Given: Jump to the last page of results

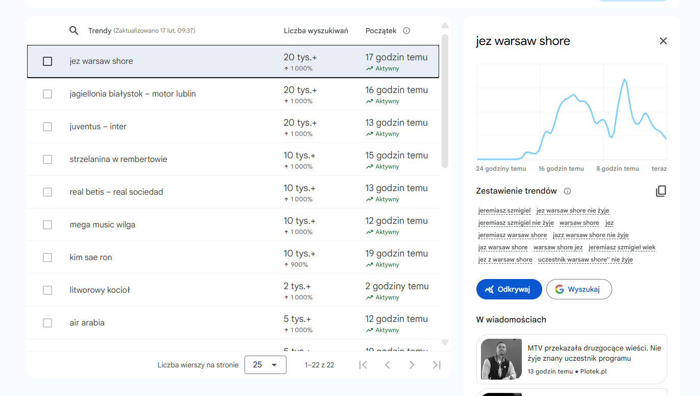Looking at the screenshot, I should [437, 365].
